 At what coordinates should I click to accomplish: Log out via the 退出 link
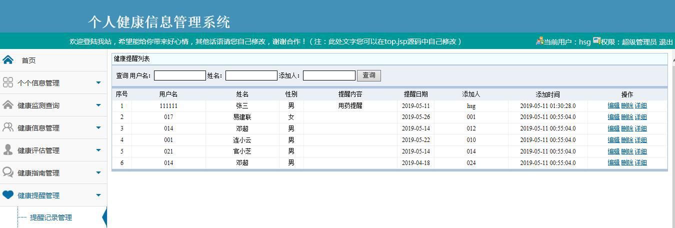pos(666,42)
